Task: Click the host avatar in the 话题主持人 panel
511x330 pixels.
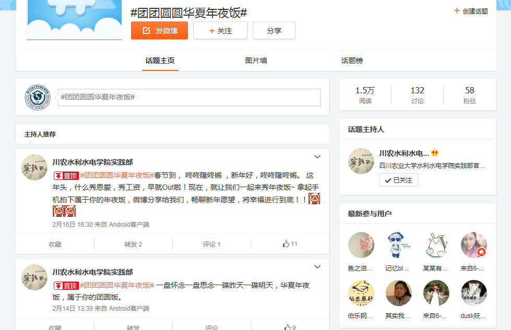Action: pyautogui.click(x=361, y=161)
